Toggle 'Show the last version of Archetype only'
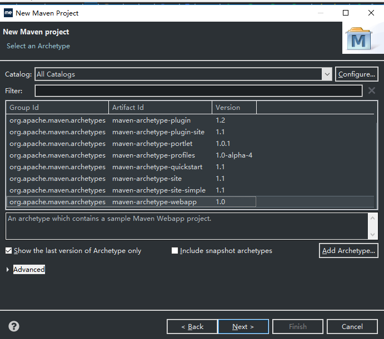Screen dimensions: 384x339 tap(8, 251)
